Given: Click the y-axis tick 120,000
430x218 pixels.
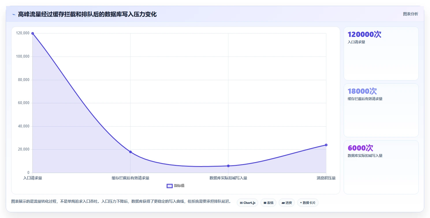Looking at the screenshot, I should pyautogui.click(x=23, y=33).
